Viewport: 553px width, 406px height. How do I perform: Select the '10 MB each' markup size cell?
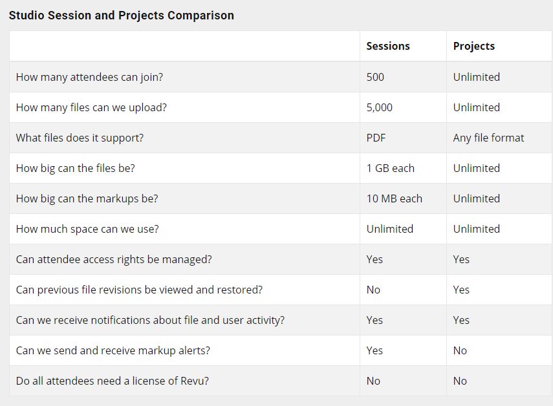(x=395, y=198)
